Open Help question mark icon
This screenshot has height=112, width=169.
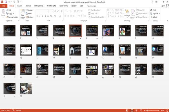153,2
